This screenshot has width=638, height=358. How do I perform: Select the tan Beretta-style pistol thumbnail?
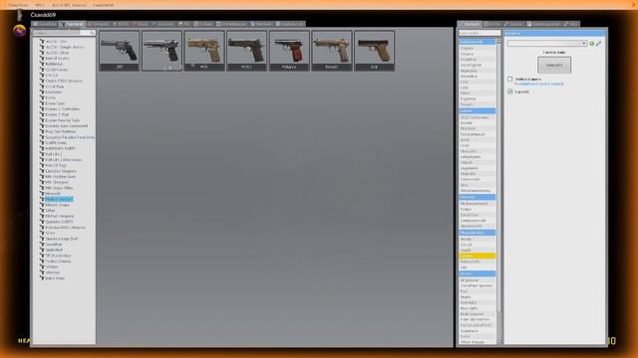[332, 51]
